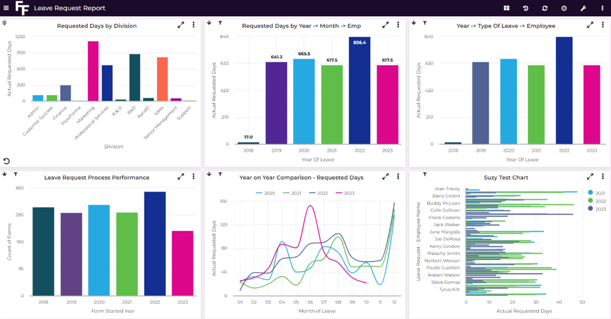Expand the Year -> Type Of Leave -> Employee chart

point(590,24)
